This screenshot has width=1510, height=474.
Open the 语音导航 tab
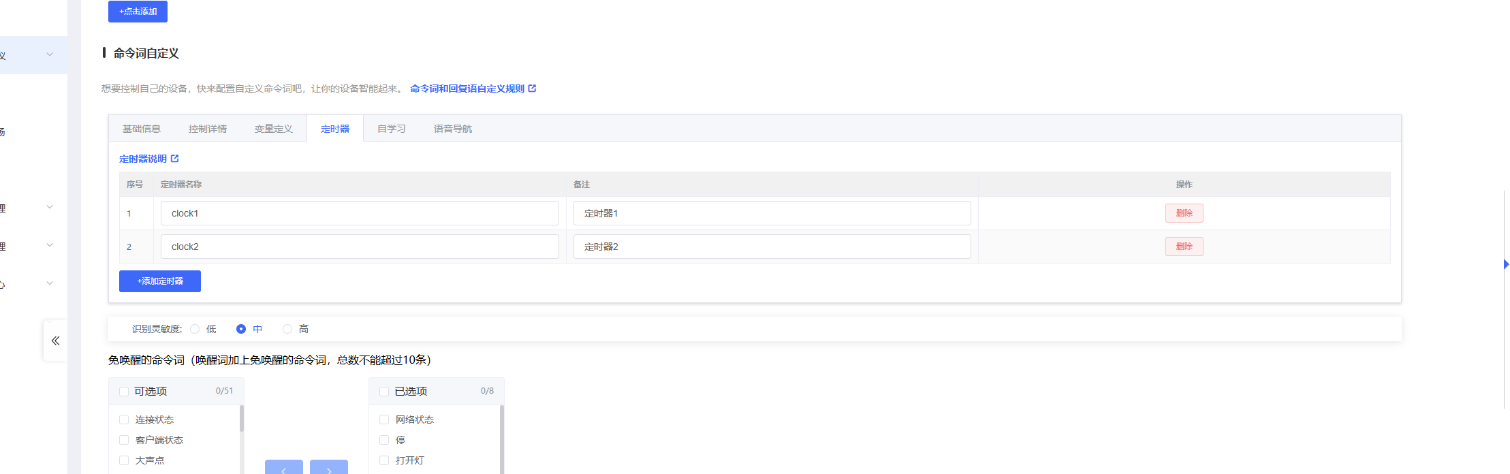coord(452,129)
